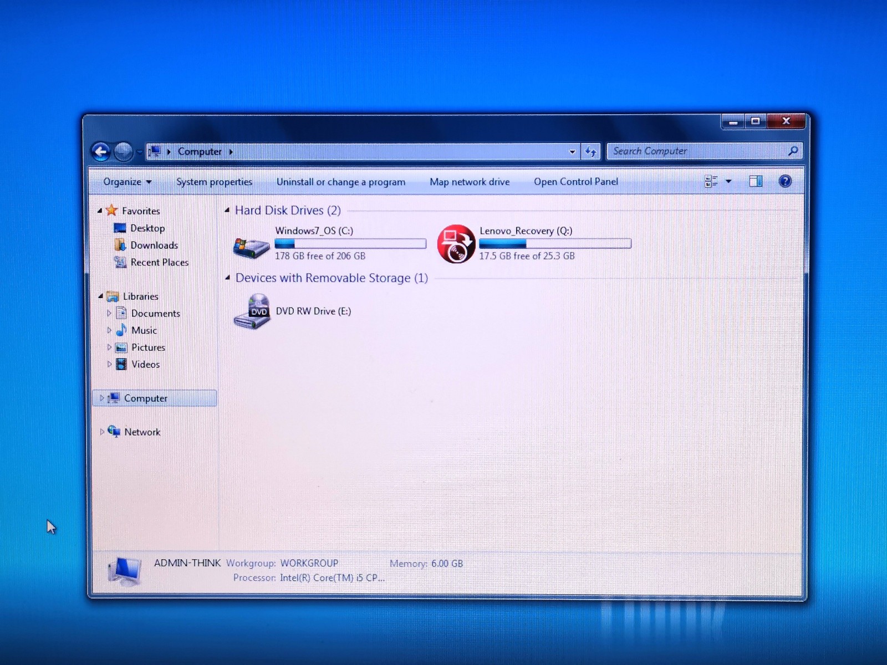The width and height of the screenshot is (887, 665).
Task: Click the Back navigation arrow button
Action: click(x=101, y=151)
